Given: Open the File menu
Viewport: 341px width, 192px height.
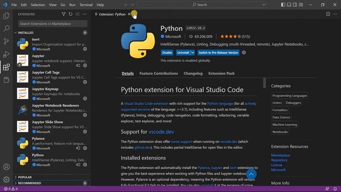Looking at the screenshot, I should pyautogui.click(x=14, y=5).
